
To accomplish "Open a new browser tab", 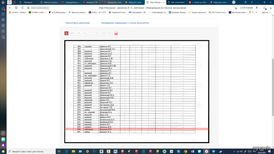I will point(234,2).
